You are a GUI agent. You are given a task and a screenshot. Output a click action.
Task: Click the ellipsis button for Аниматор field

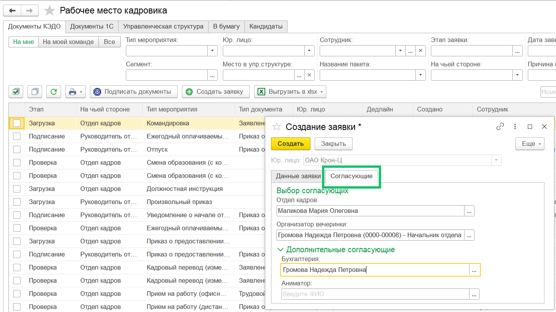(475, 294)
